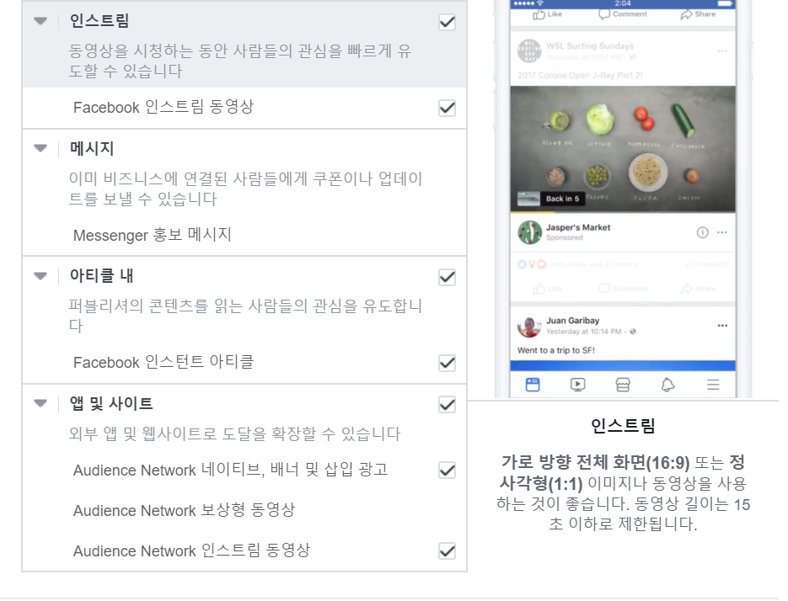This screenshot has width=788, height=601.
Task: Toggle the Facebook 인스턴트 아티클 checkbox
Action: click(447, 363)
